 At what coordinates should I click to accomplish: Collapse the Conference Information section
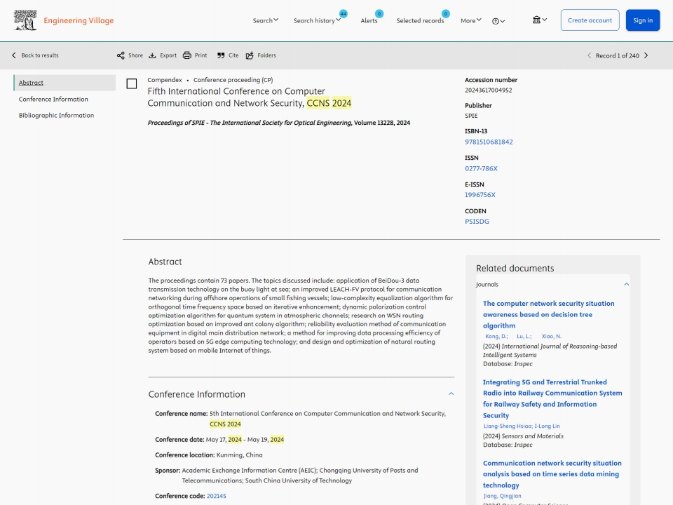coord(451,393)
